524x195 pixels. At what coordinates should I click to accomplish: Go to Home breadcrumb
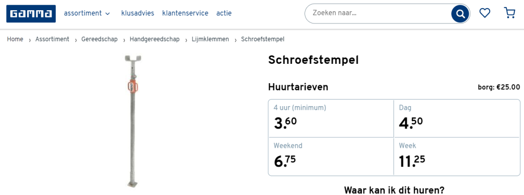coord(15,39)
